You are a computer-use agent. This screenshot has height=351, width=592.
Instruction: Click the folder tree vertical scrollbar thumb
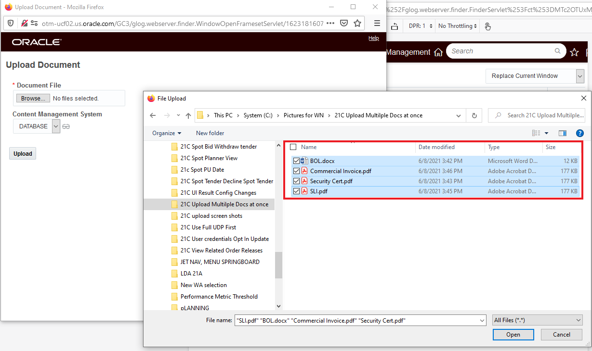(x=278, y=265)
